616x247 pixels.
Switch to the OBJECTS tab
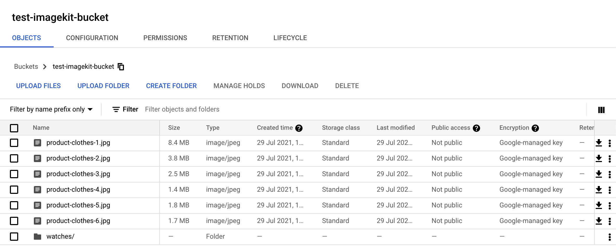point(27,38)
